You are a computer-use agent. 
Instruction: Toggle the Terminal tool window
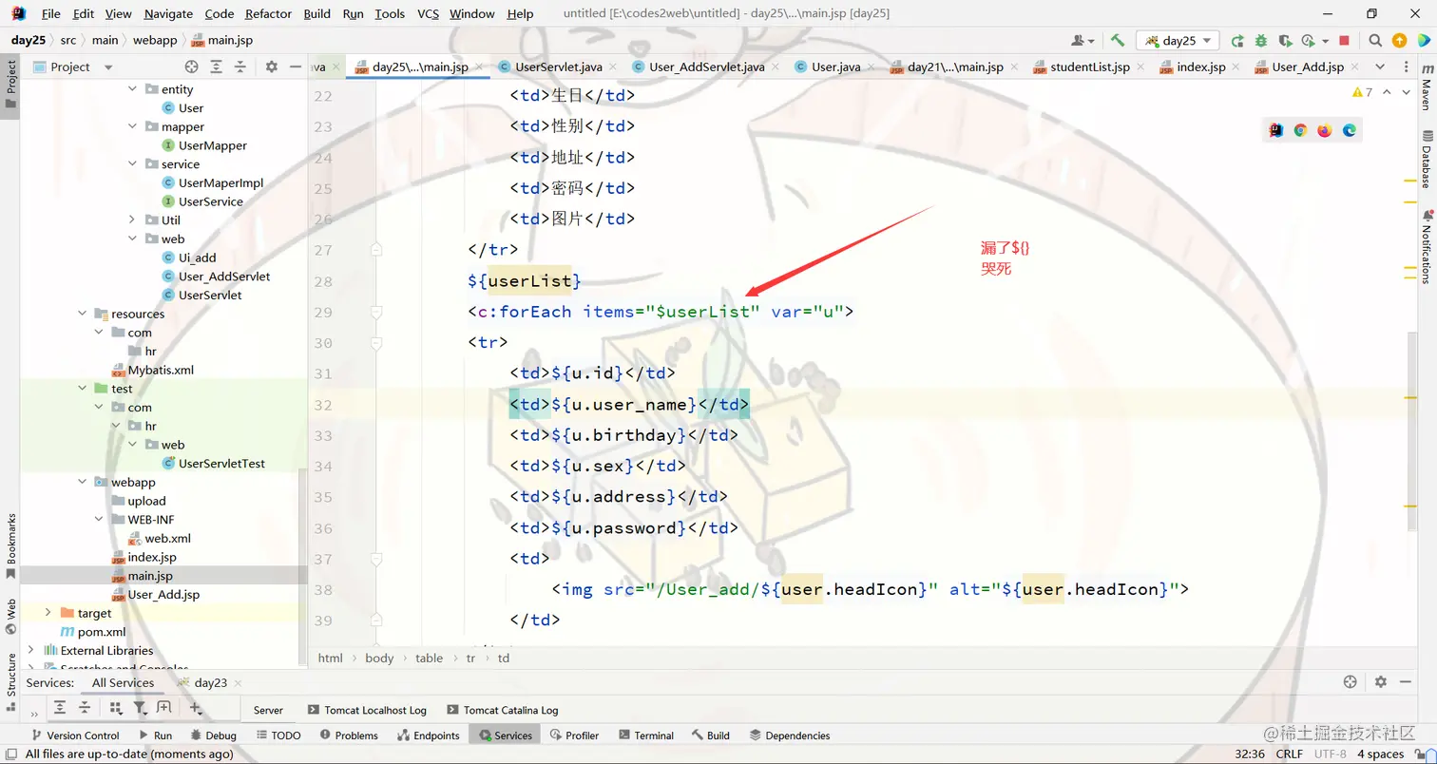click(646, 735)
